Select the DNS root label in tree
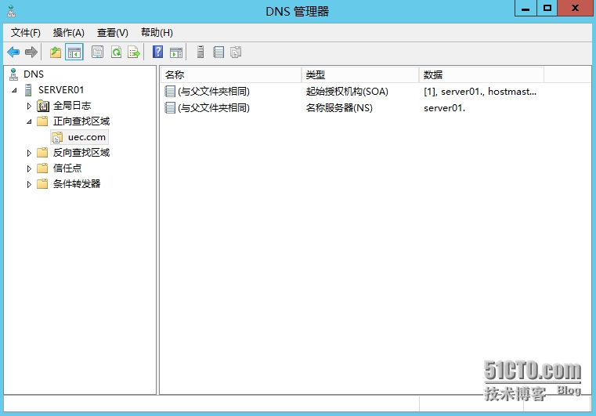 34,74
